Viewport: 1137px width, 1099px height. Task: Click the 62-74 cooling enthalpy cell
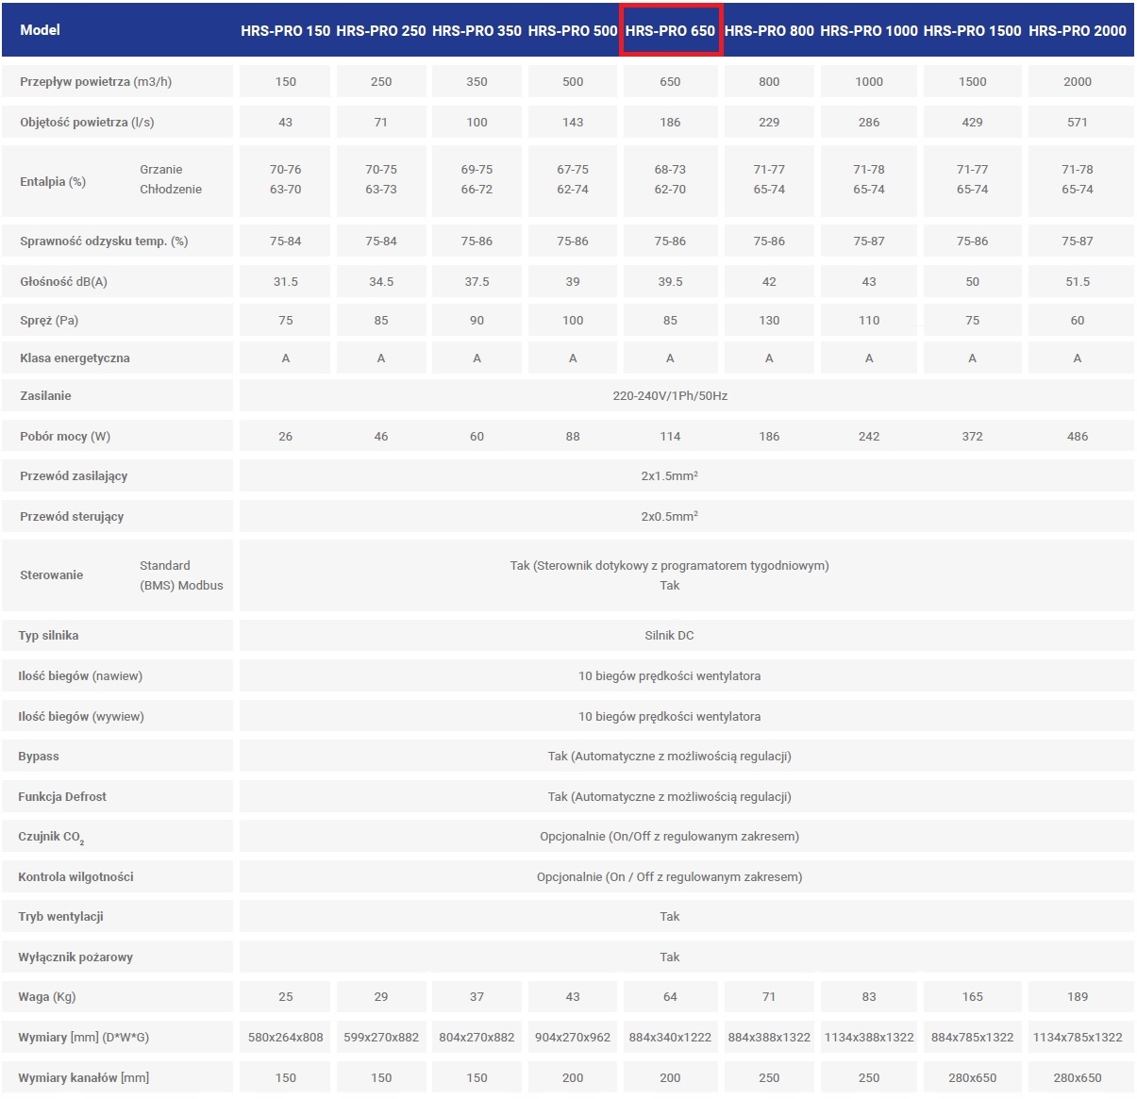[573, 190]
